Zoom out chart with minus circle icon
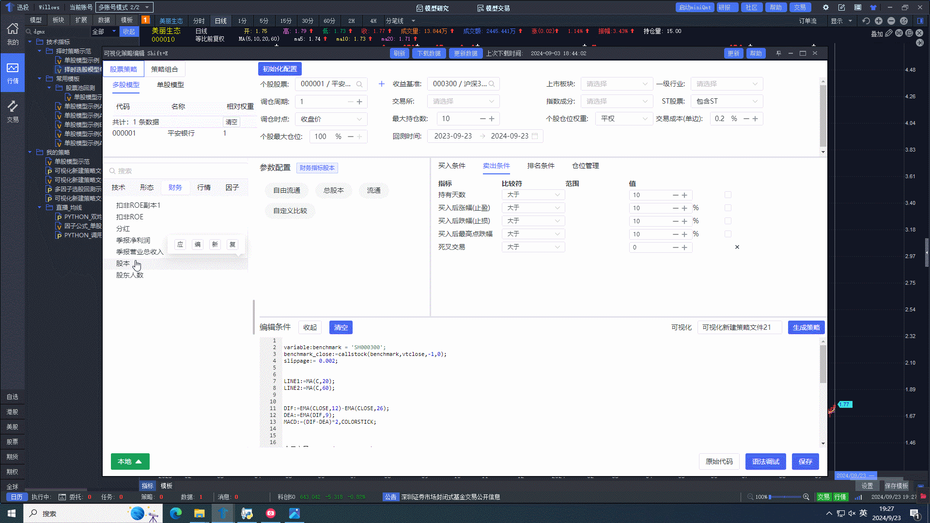 (891, 21)
